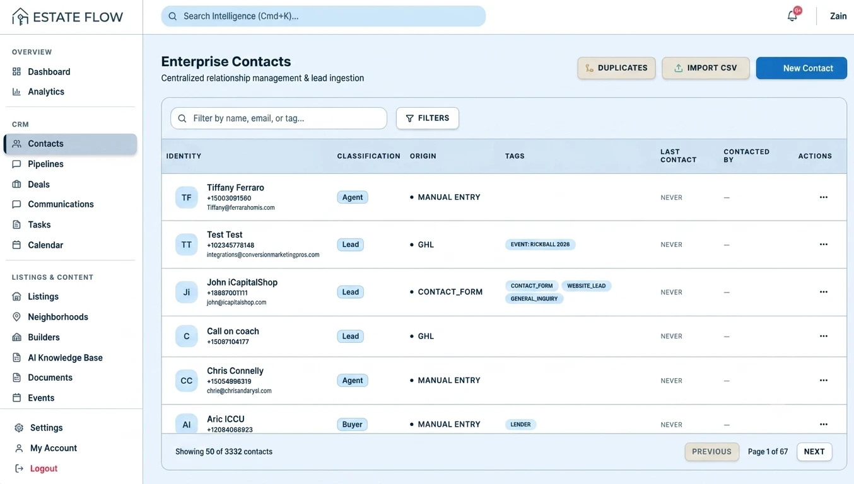The height and width of the screenshot is (484, 854).
Task: Focus the Search Intelligence field
Action: pyautogui.click(x=323, y=16)
